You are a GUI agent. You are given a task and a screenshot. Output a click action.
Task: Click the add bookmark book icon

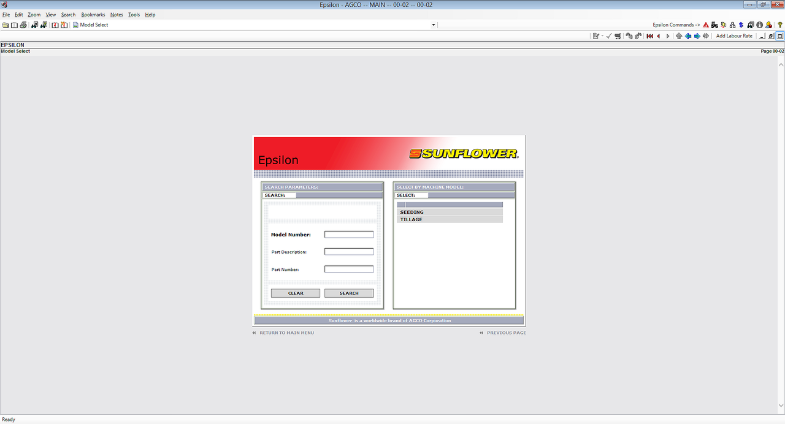(x=64, y=25)
